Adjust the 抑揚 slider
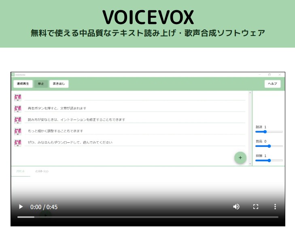The height and width of the screenshot is (230, 295). point(269,161)
